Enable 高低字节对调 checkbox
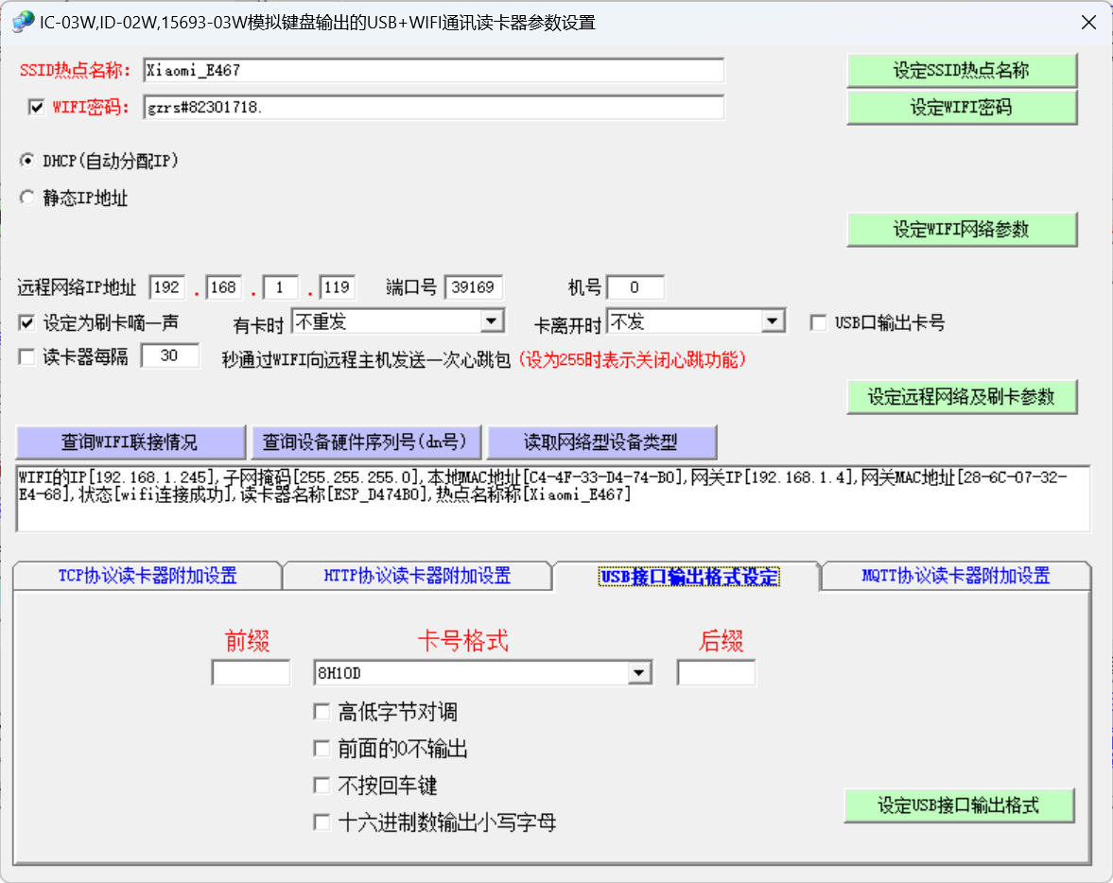Image resolution: width=1113 pixels, height=883 pixels. [322, 712]
